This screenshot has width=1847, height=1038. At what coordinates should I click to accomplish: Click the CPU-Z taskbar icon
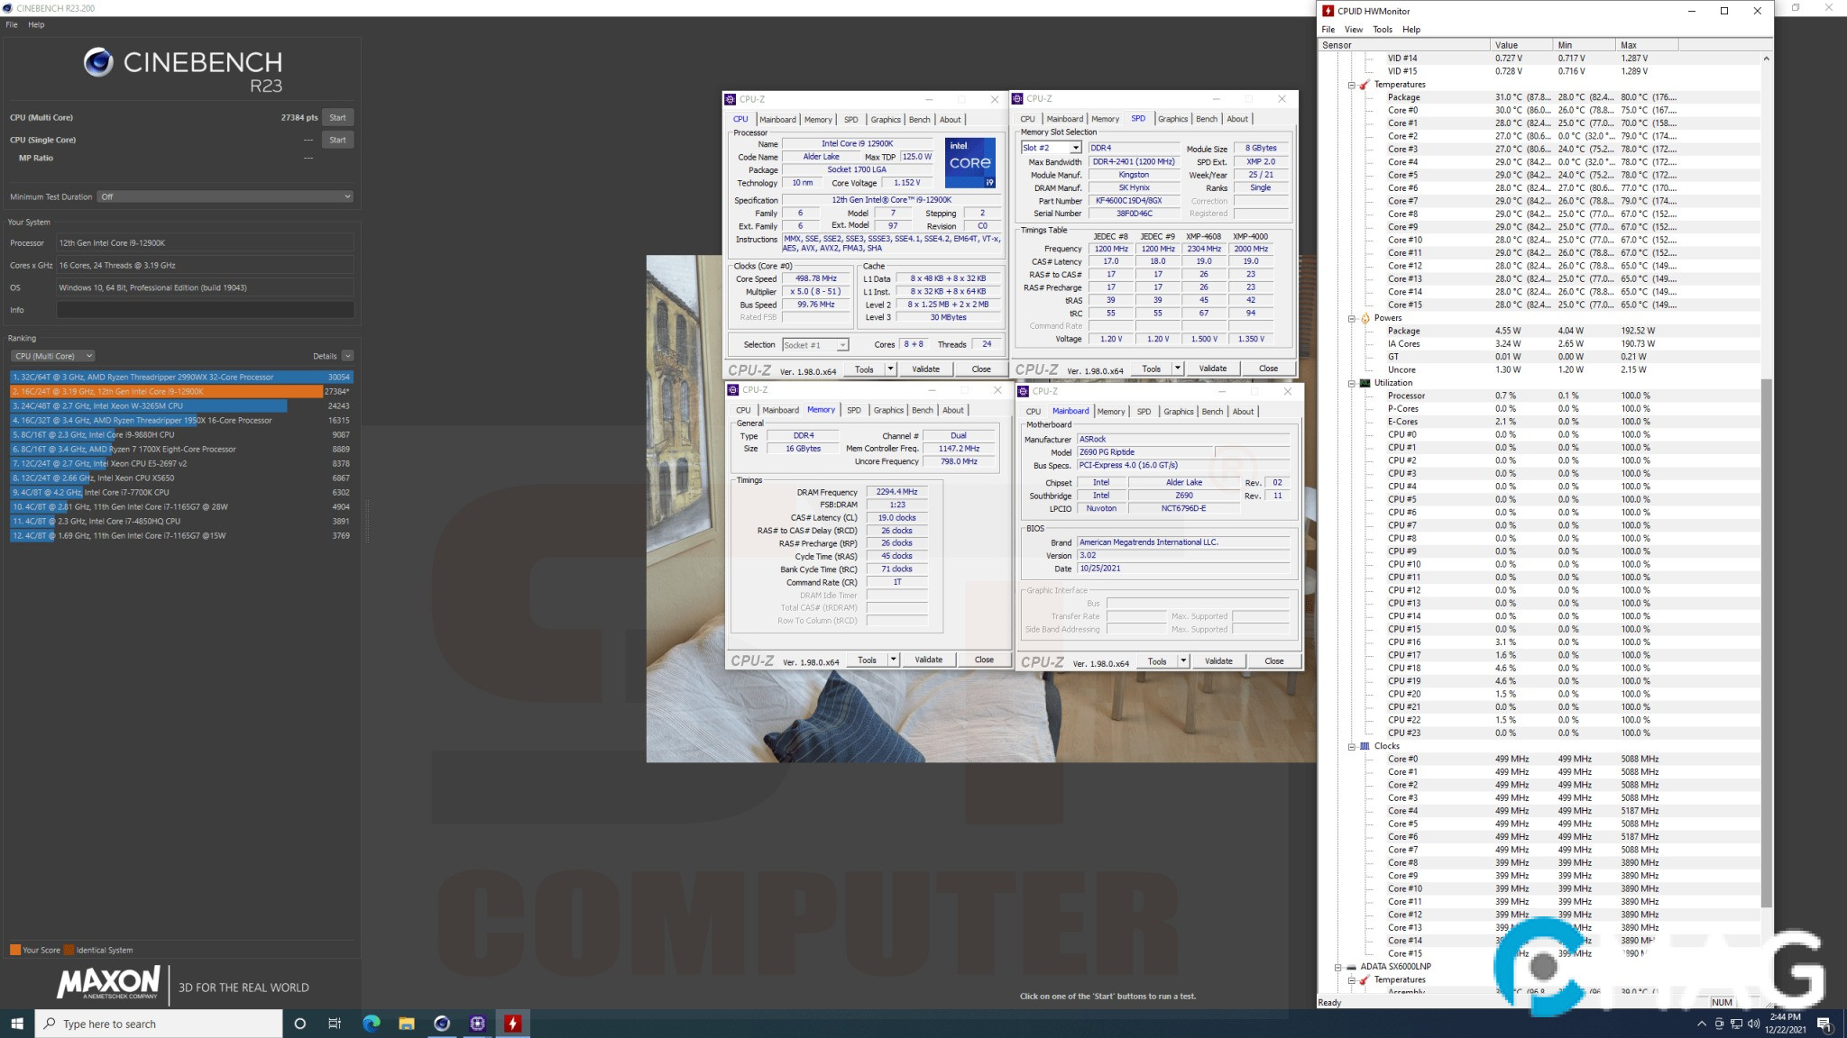[477, 1024]
